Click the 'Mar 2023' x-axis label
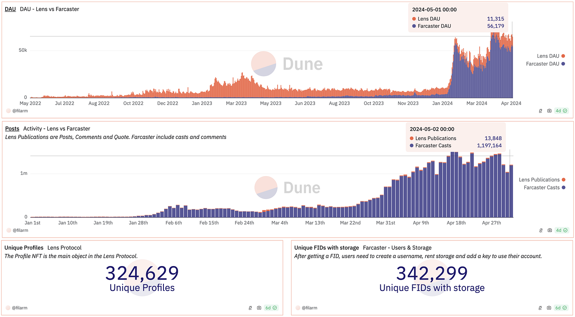Screen dimensions: 575x317 [236, 103]
